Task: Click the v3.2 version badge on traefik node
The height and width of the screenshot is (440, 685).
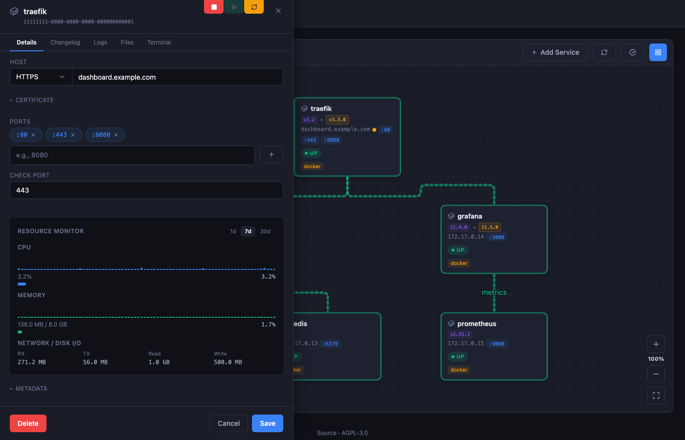Action: point(309,119)
